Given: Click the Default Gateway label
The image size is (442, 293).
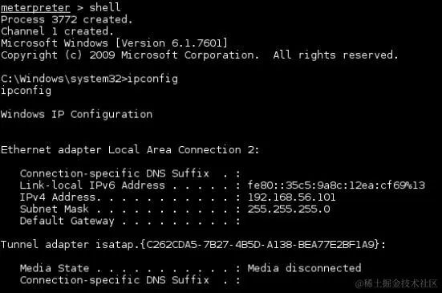Looking at the screenshot, I should pos(67,221).
